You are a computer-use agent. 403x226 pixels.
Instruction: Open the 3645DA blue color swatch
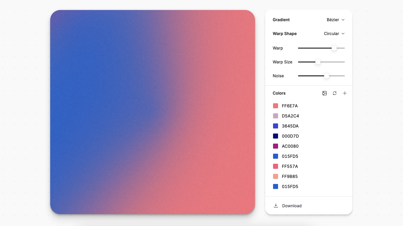pos(276,126)
